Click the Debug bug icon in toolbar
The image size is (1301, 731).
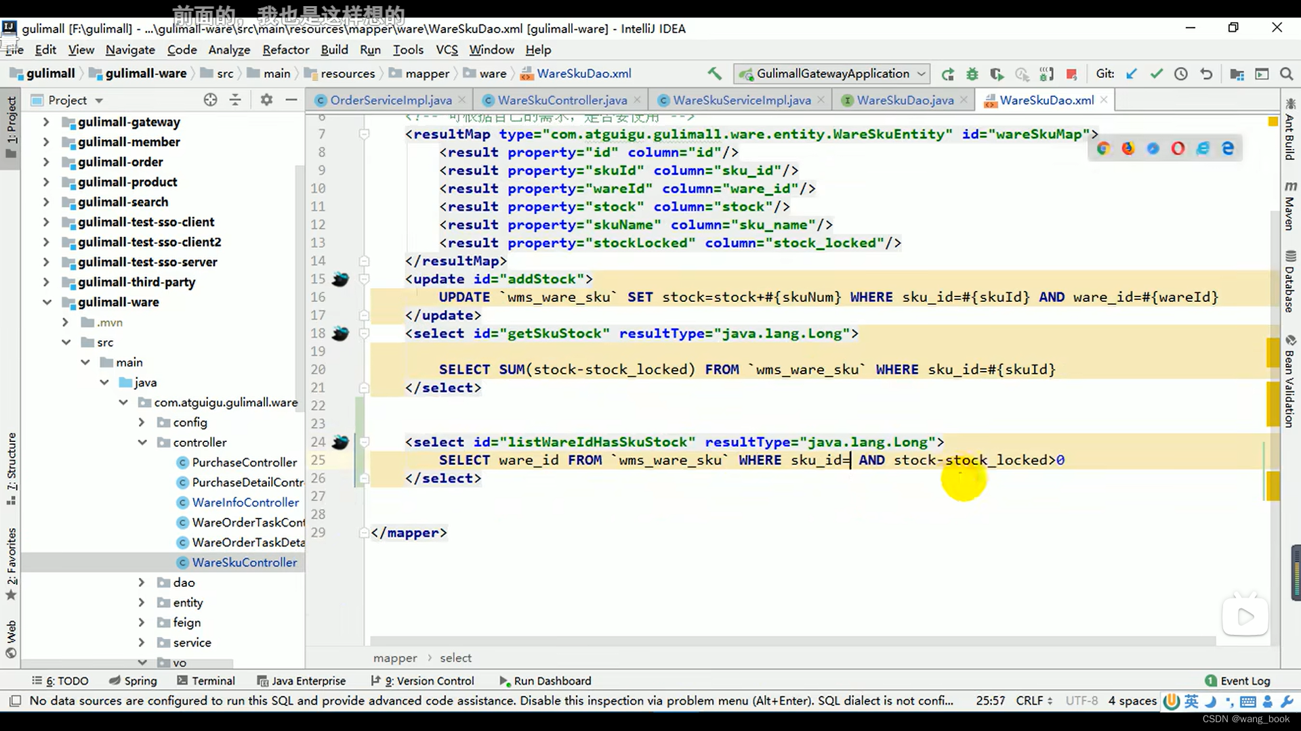click(x=972, y=74)
